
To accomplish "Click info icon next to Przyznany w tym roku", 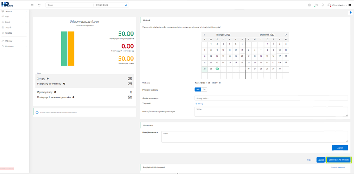I will pos(64,83).
